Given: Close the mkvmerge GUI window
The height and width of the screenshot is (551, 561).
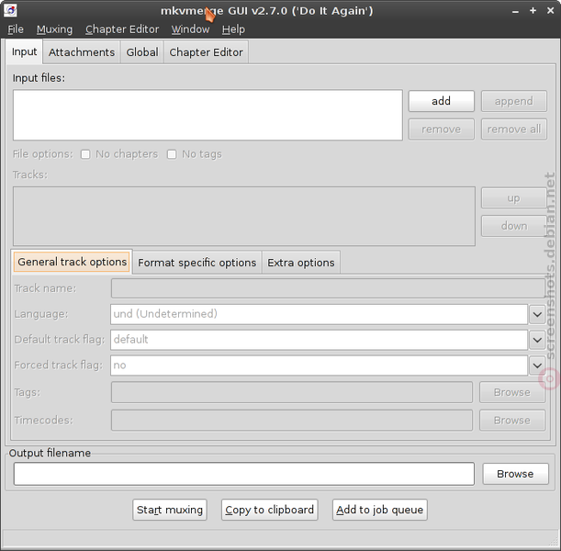Looking at the screenshot, I should pos(551,11).
